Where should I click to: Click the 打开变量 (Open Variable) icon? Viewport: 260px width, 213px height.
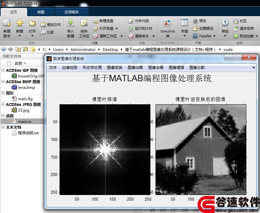click(x=96, y=28)
